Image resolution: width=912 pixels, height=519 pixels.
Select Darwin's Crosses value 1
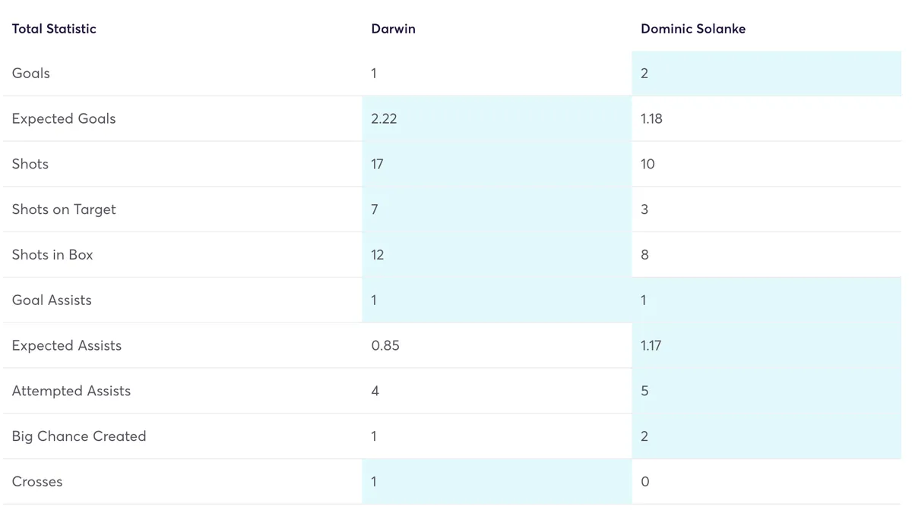(374, 482)
